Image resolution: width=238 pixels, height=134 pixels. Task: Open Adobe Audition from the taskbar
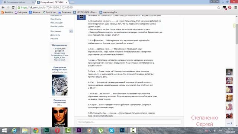[46, 130]
